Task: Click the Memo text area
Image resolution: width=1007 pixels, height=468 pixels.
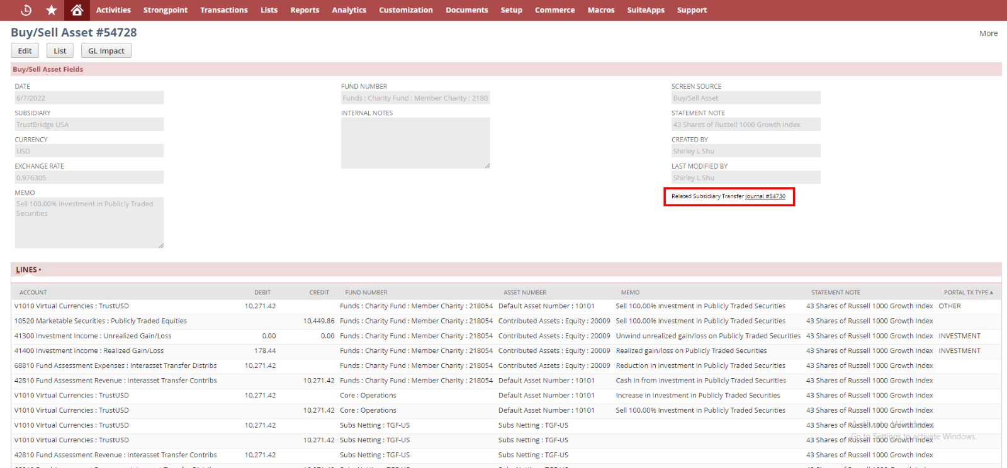Action: 89,222
